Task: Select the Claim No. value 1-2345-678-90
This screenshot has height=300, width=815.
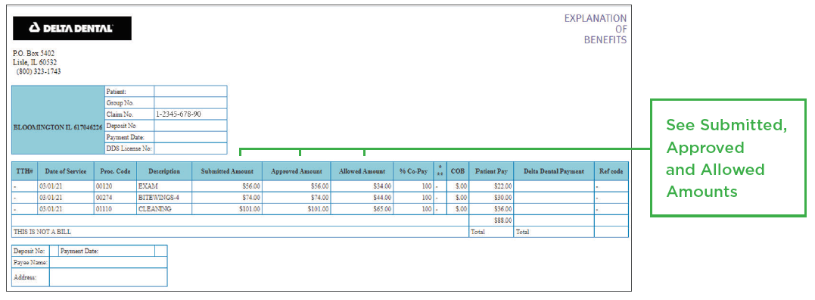Action: (x=179, y=114)
